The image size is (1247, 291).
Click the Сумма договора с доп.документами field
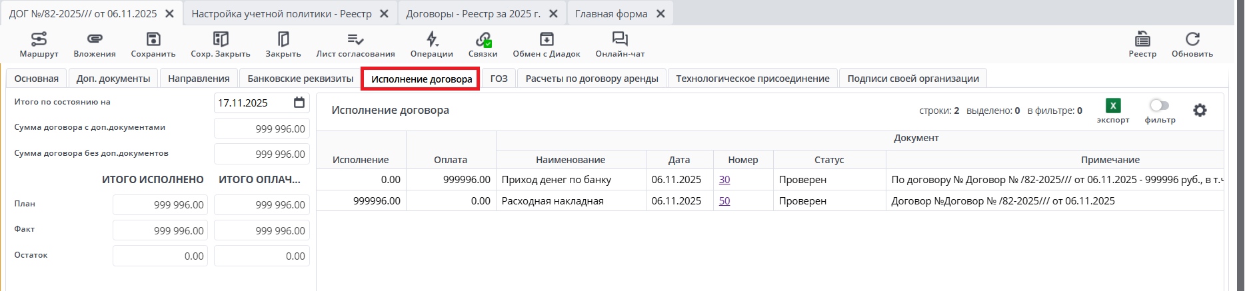click(262, 129)
